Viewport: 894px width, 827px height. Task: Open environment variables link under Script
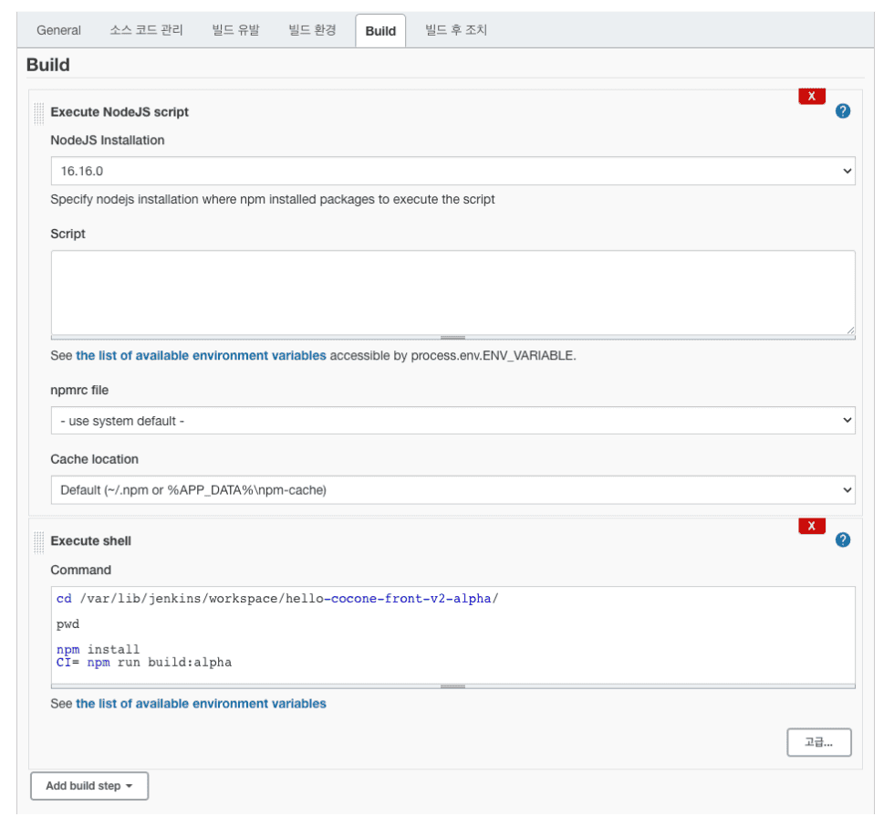click(x=201, y=356)
